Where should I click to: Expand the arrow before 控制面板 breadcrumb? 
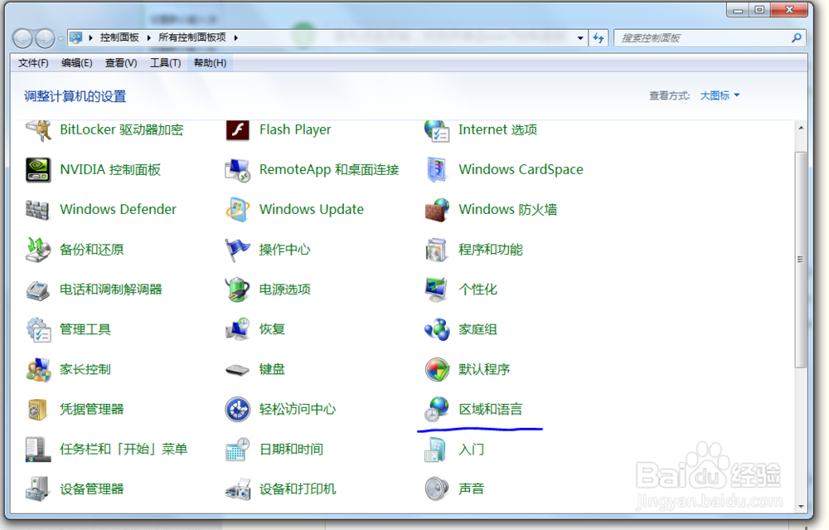(x=90, y=37)
